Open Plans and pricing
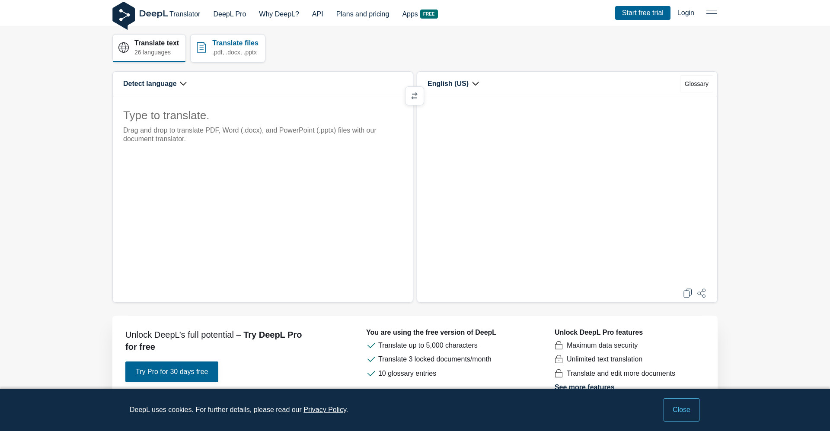Viewport: 830px width, 431px height. coord(363,14)
